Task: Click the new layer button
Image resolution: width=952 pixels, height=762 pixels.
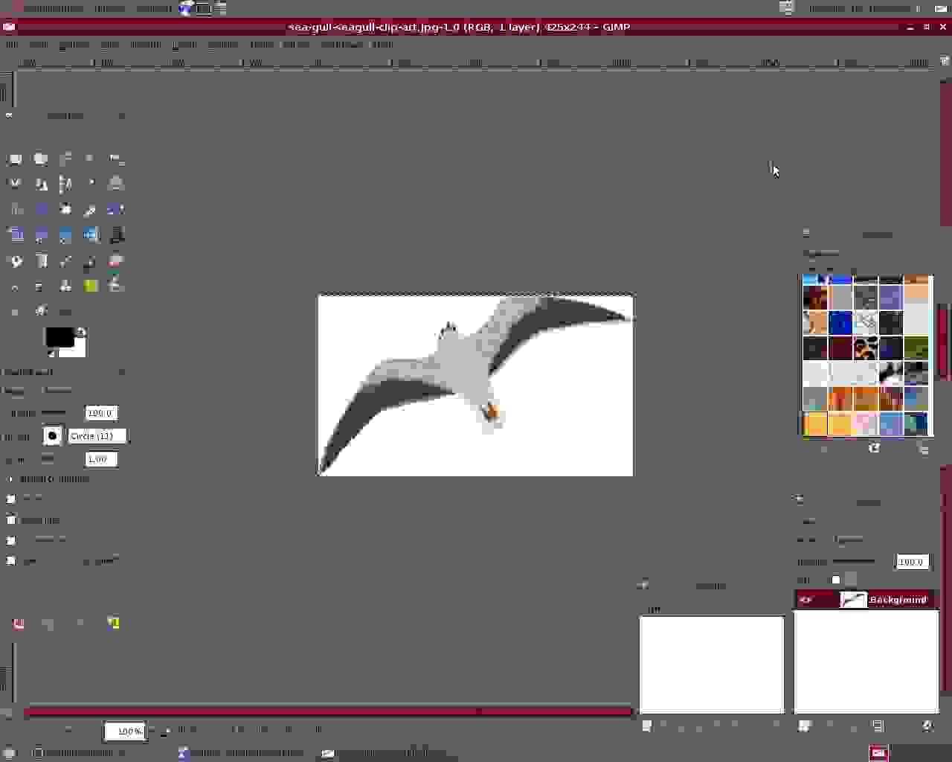Action: [805, 726]
